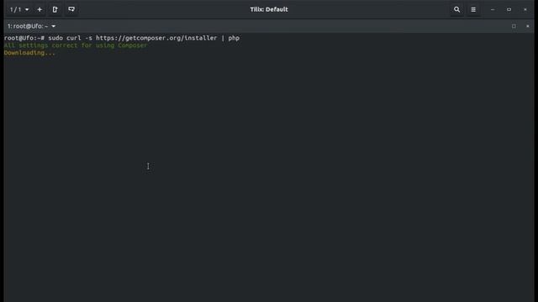The image size is (538, 302).
Task: Click the 'Tilix: Default' window title
Action: click(x=269, y=9)
